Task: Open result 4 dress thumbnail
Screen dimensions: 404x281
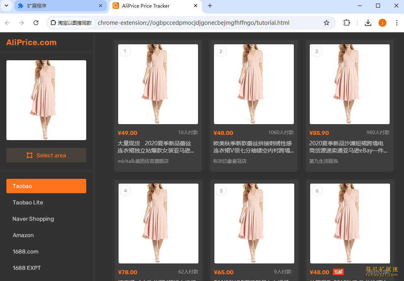Action: pyautogui.click(x=158, y=224)
